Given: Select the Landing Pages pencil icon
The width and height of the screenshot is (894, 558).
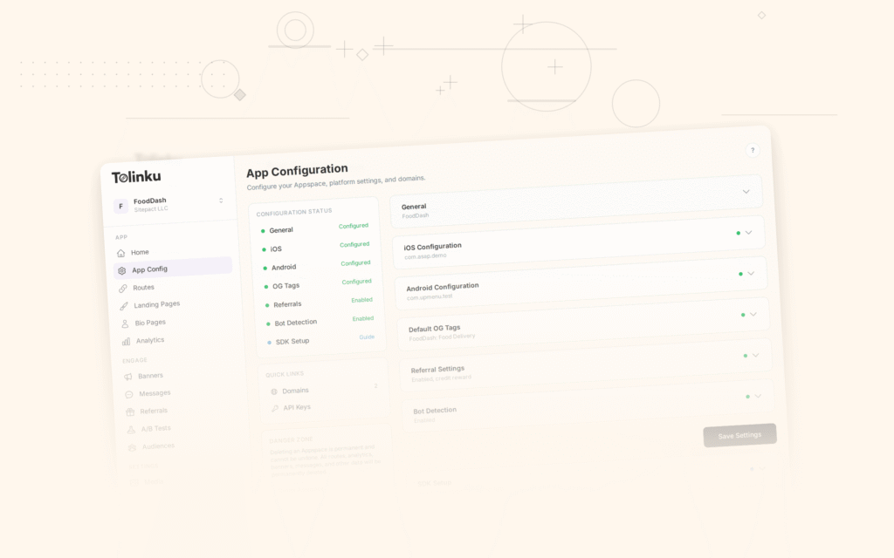Looking at the screenshot, I should point(123,304).
